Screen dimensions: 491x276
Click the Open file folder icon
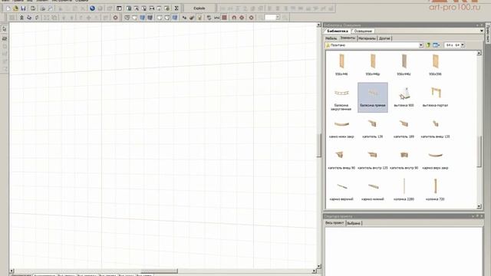[x=15, y=8]
